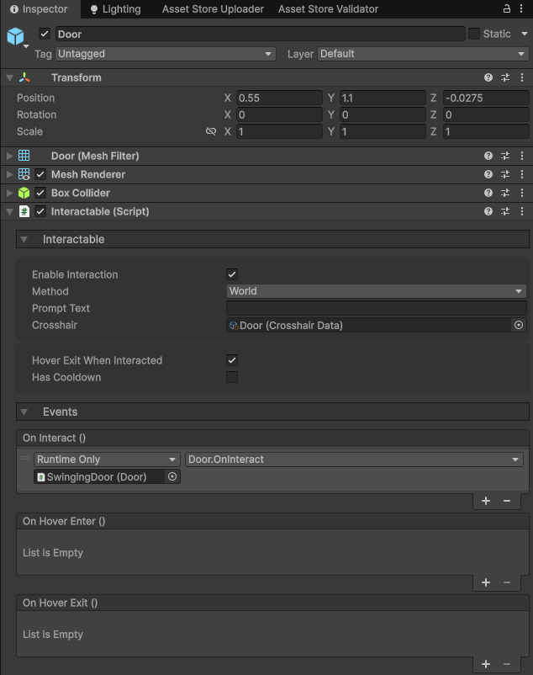Uncheck Enable Interaction checkbox
Screen dimensions: 533x675
tap(232, 274)
